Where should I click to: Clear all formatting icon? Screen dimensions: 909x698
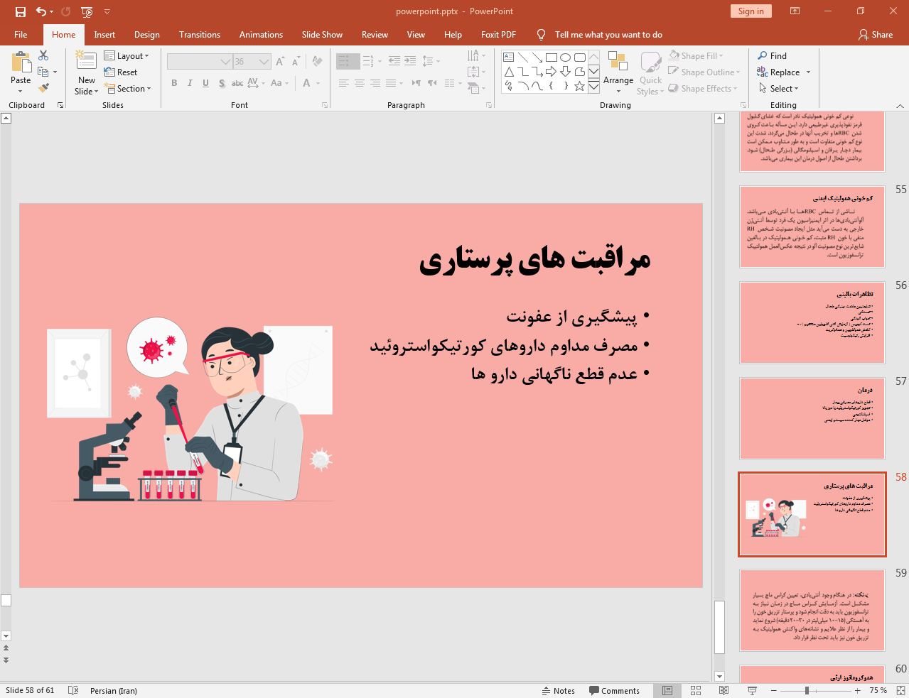[x=318, y=62]
